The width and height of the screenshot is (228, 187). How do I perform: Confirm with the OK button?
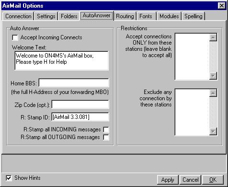click(213, 180)
